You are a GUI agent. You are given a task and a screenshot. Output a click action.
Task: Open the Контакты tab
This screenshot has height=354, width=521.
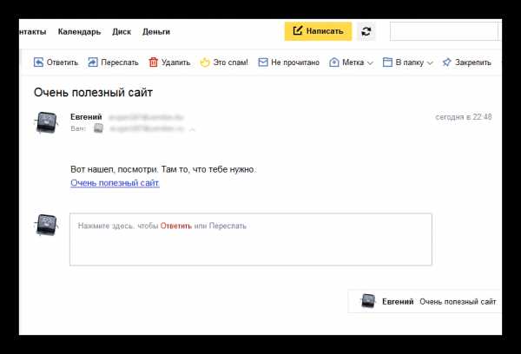pyautogui.click(x=33, y=32)
